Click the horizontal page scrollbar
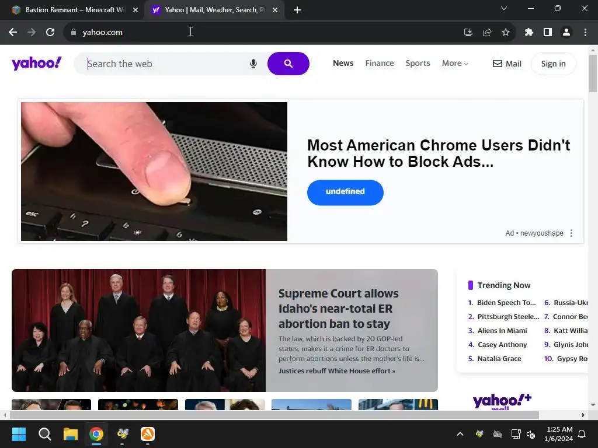 [x=274, y=415]
